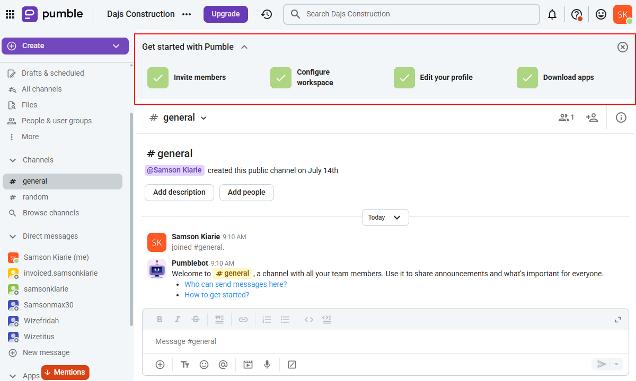Viewport: 636px width, 381px height.
Task: Collapse the Direct messages section
Action: (12, 236)
